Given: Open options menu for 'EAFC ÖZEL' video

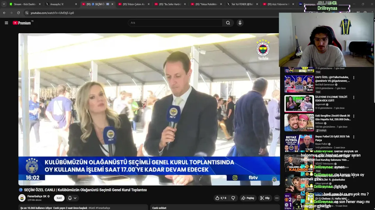Looking at the screenshot, I should coord(354,78).
